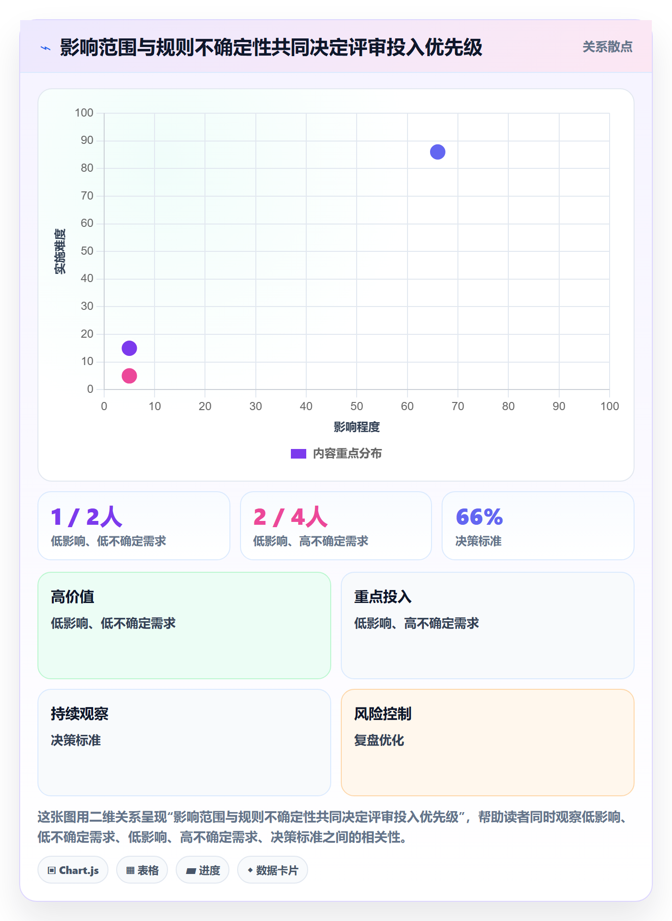The image size is (672, 921).
Task: Click the 重点投入 quadrant heading
Action: coord(383,597)
